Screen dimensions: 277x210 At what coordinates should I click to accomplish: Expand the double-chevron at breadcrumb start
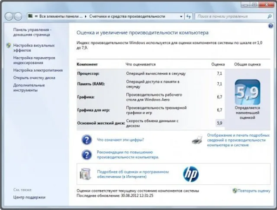pyautogui.click(x=36, y=16)
